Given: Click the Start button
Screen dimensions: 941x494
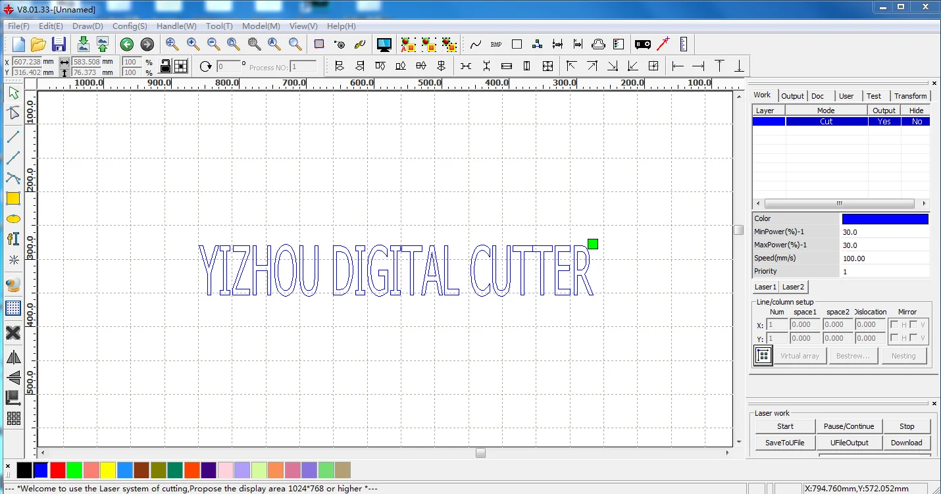Looking at the screenshot, I should click(785, 426).
